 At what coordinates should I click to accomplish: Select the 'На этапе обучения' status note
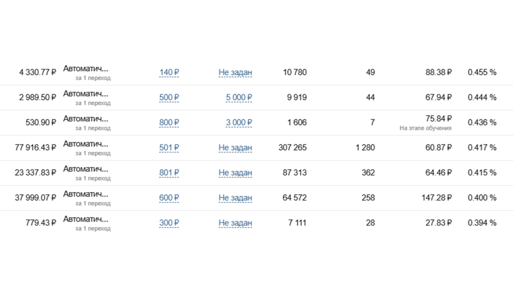pos(425,128)
